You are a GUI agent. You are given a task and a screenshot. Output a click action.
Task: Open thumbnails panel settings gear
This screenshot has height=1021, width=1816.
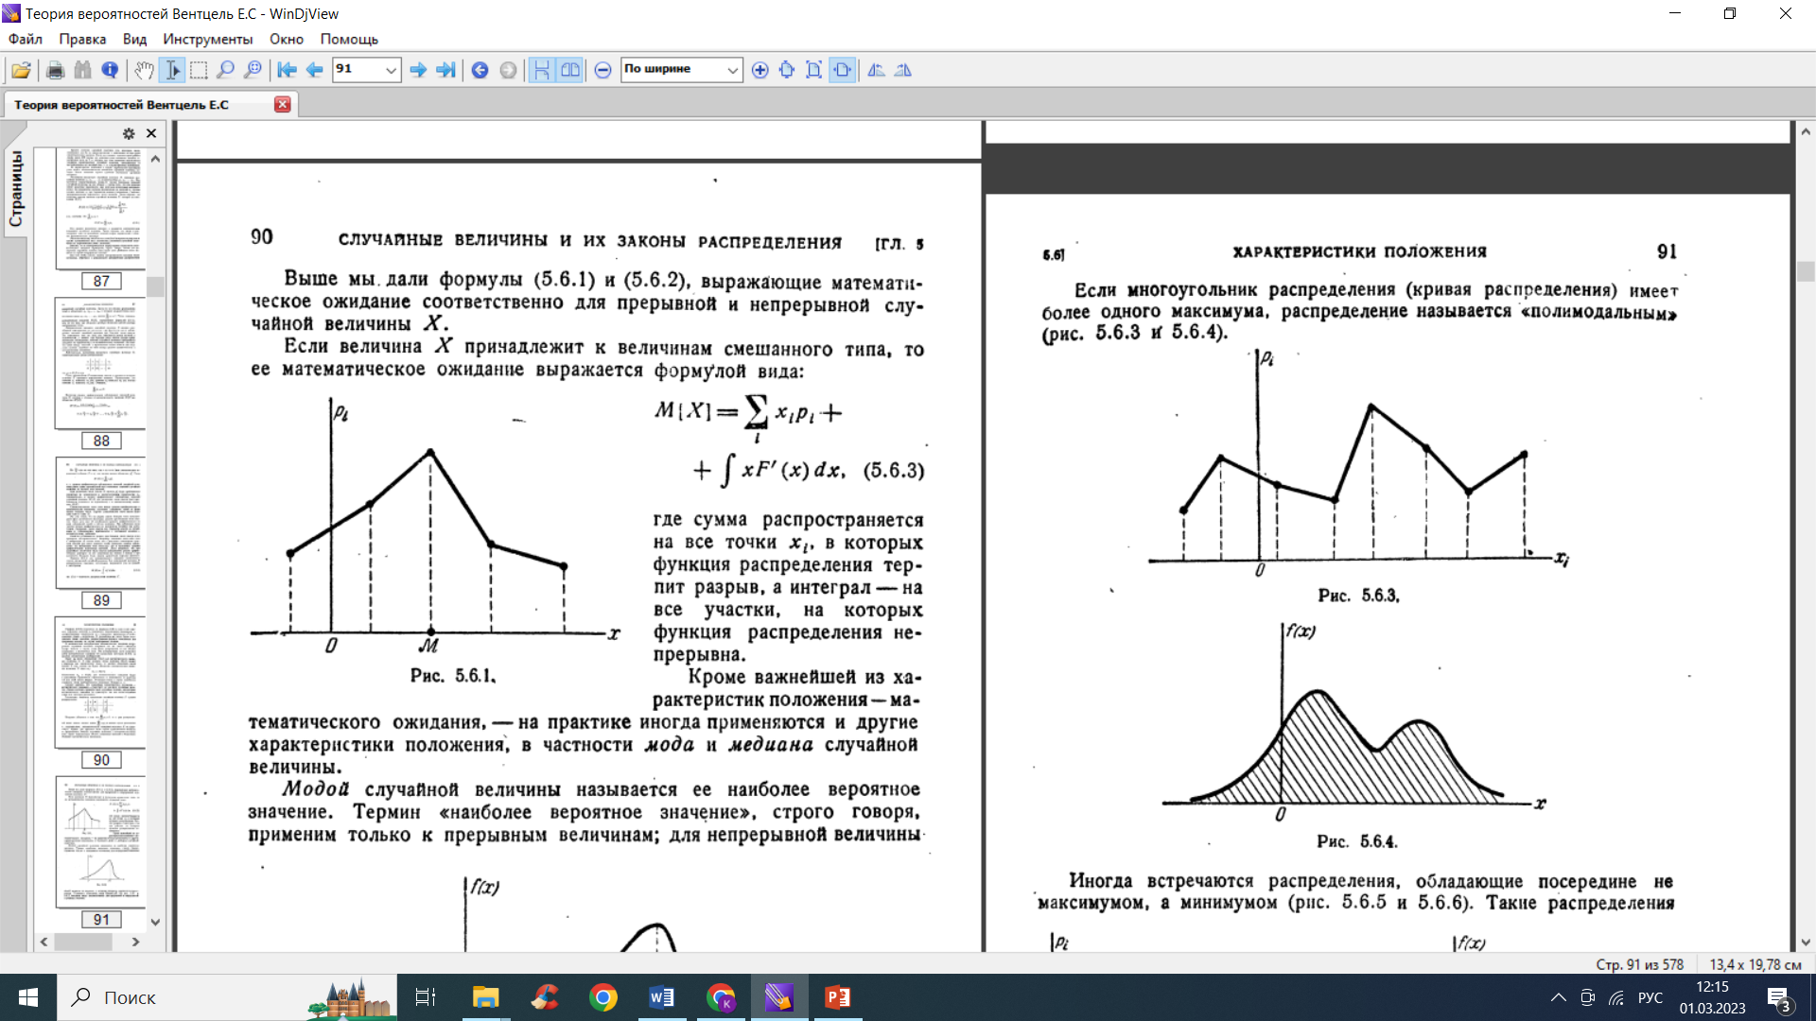point(129,133)
